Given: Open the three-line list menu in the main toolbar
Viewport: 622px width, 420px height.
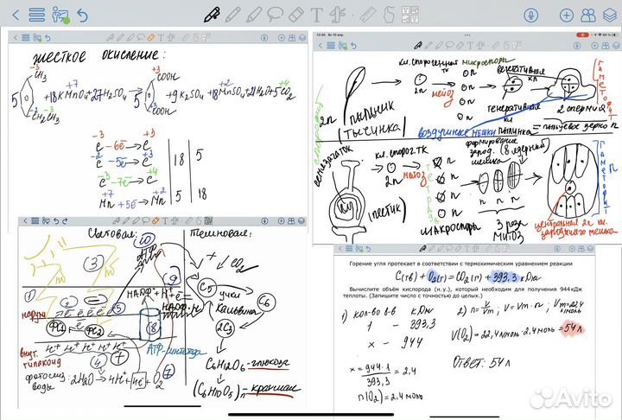Looking at the screenshot, I should 36,15.
